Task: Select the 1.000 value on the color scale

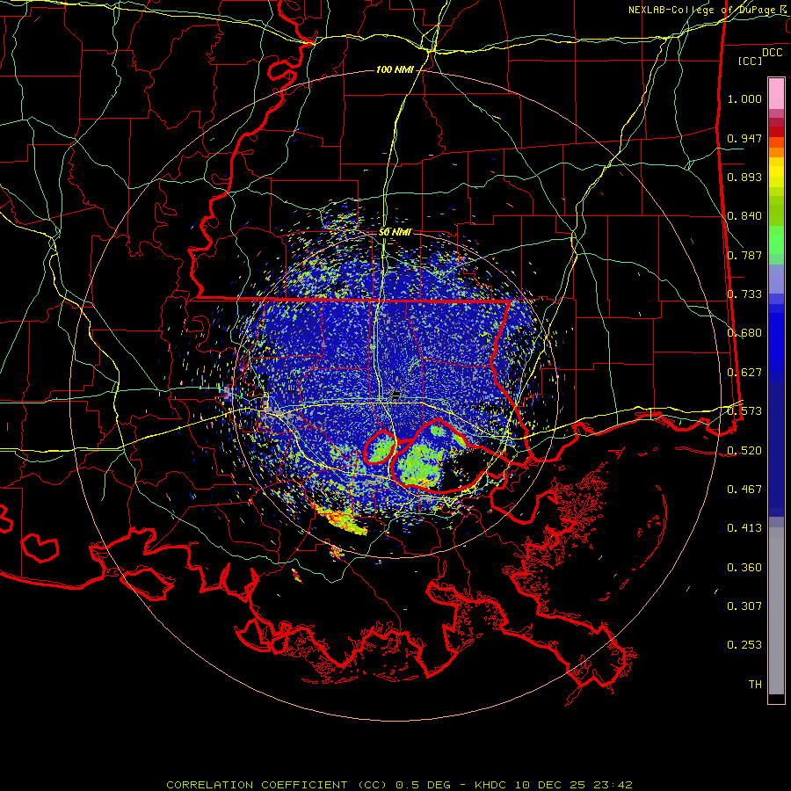Action: [x=744, y=98]
